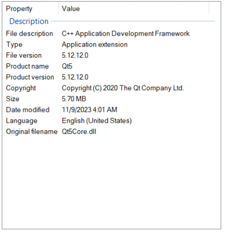This screenshot has width=225, height=233.
Task: Select the Size property label
Action: point(12,99)
